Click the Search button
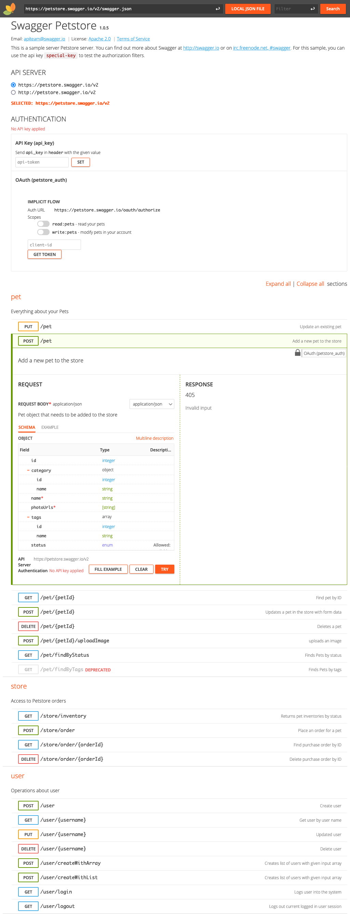 point(333,9)
